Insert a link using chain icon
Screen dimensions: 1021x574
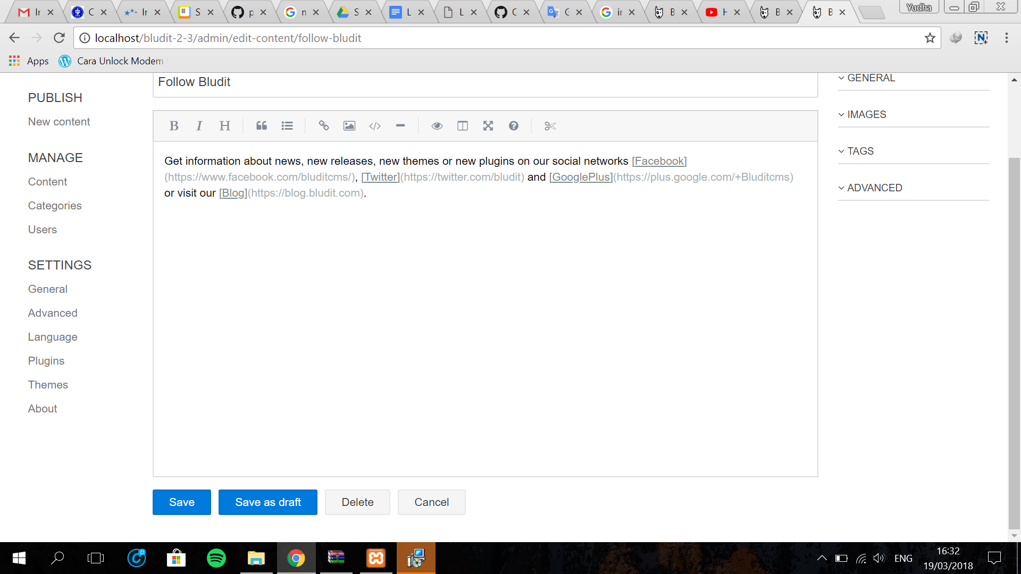coord(323,126)
